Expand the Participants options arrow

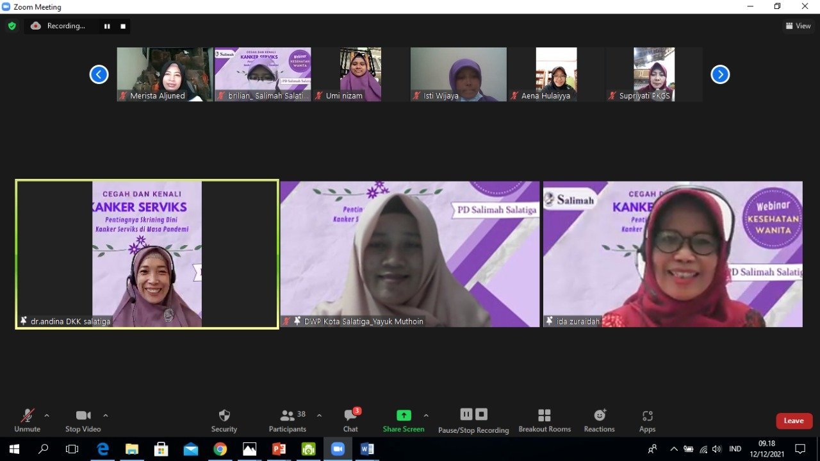pyautogui.click(x=319, y=415)
